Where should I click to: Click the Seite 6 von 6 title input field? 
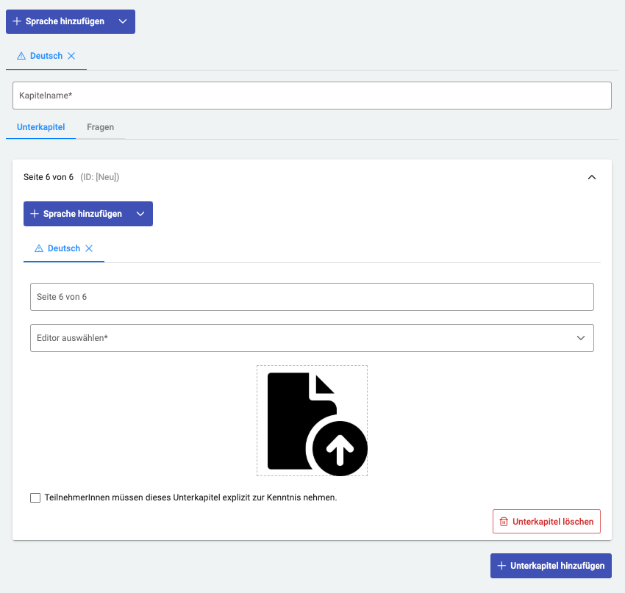312,297
